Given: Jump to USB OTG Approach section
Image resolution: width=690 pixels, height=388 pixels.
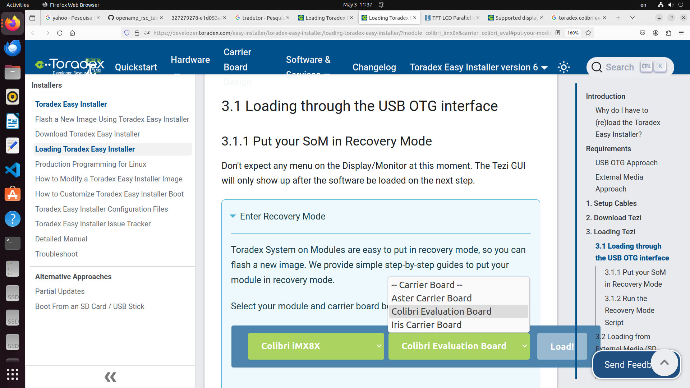Looking at the screenshot, I should [x=626, y=163].
